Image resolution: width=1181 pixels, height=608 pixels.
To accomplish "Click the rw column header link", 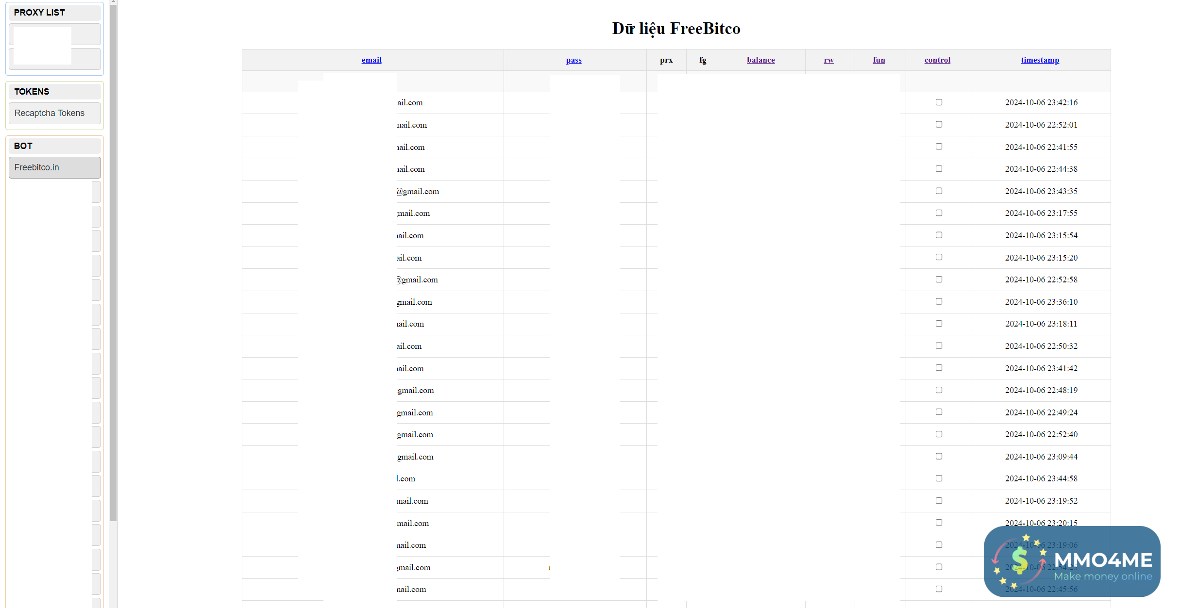I will pyautogui.click(x=828, y=60).
